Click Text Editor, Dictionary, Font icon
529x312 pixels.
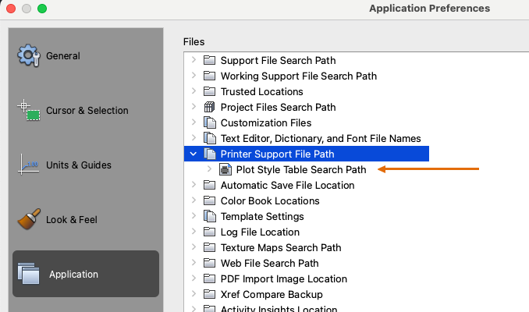tap(209, 138)
